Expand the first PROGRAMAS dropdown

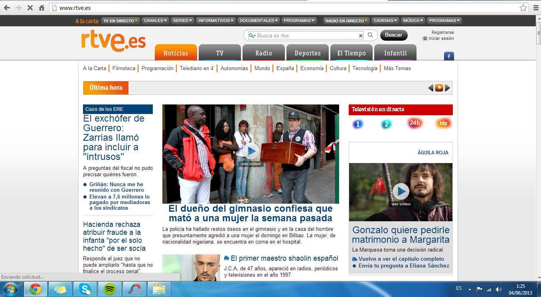click(x=299, y=20)
